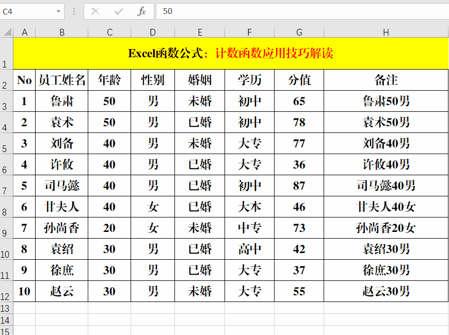Viewport: 449px width, 335px height.
Task: Click the score cell '55'
Action: 299,291
